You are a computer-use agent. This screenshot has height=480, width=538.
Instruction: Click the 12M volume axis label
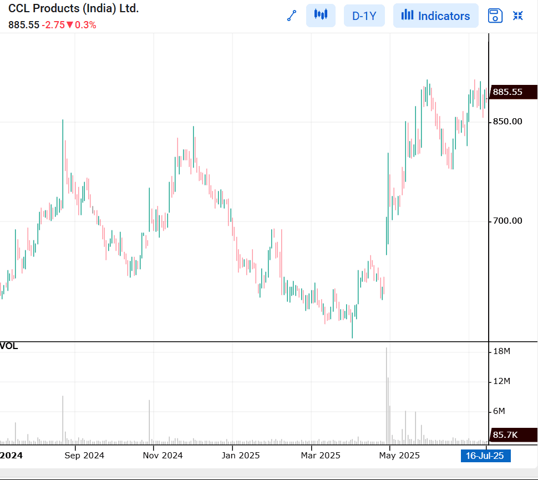point(501,381)
